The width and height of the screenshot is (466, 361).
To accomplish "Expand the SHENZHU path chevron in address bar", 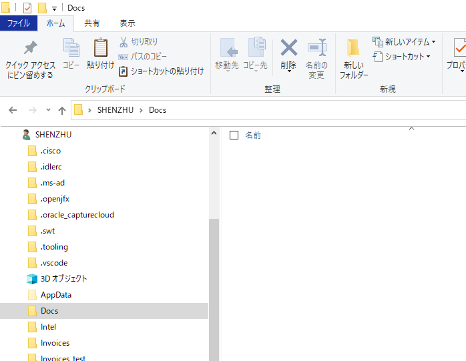I will click(141, 110).
